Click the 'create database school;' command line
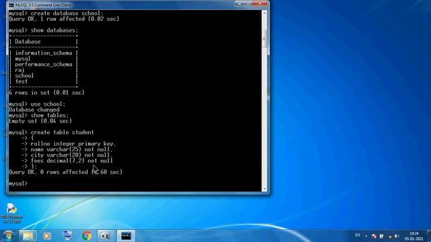The width and height of the screenshot is (431, 242). 56,13
